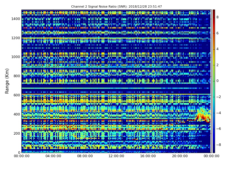Click the colorbar label −2

(219, 97)
